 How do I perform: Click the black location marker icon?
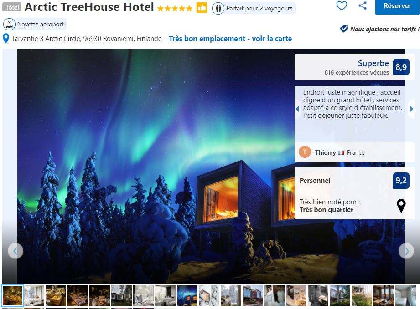coord(401,206)
